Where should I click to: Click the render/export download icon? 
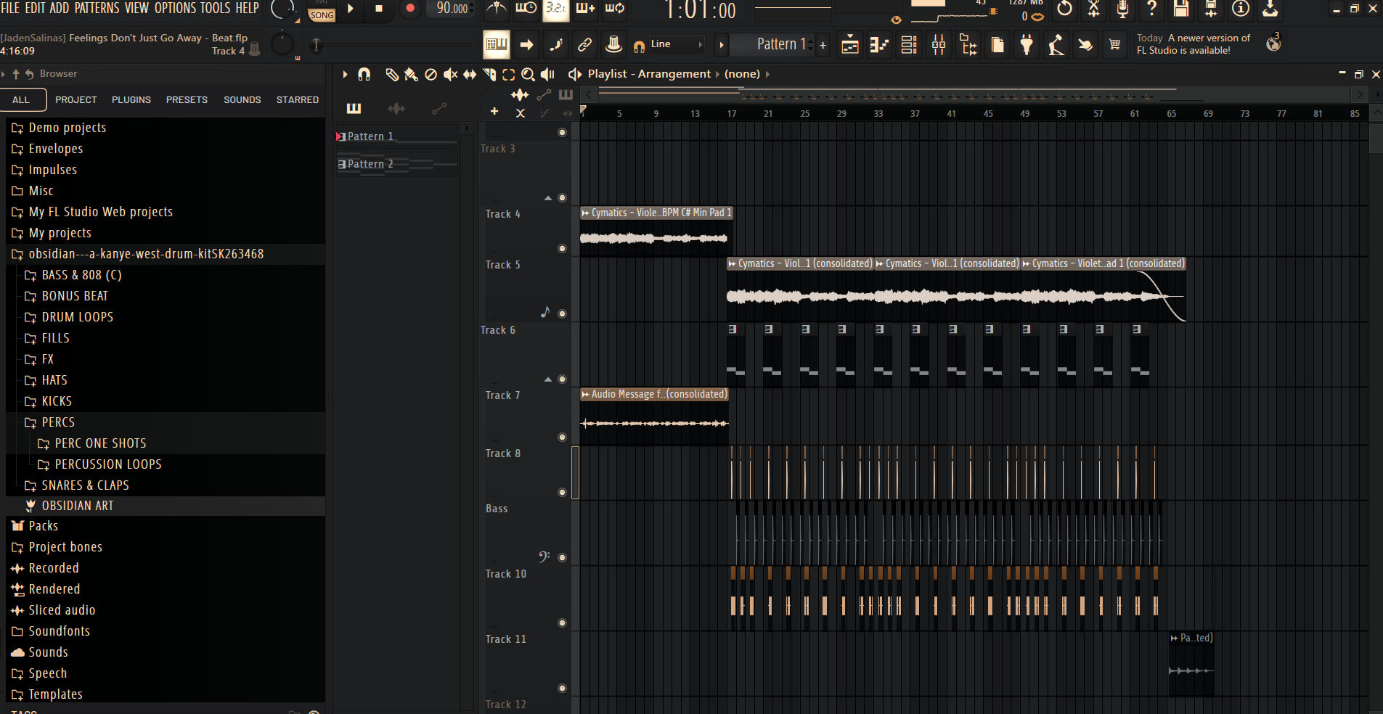pos(1270,9)
